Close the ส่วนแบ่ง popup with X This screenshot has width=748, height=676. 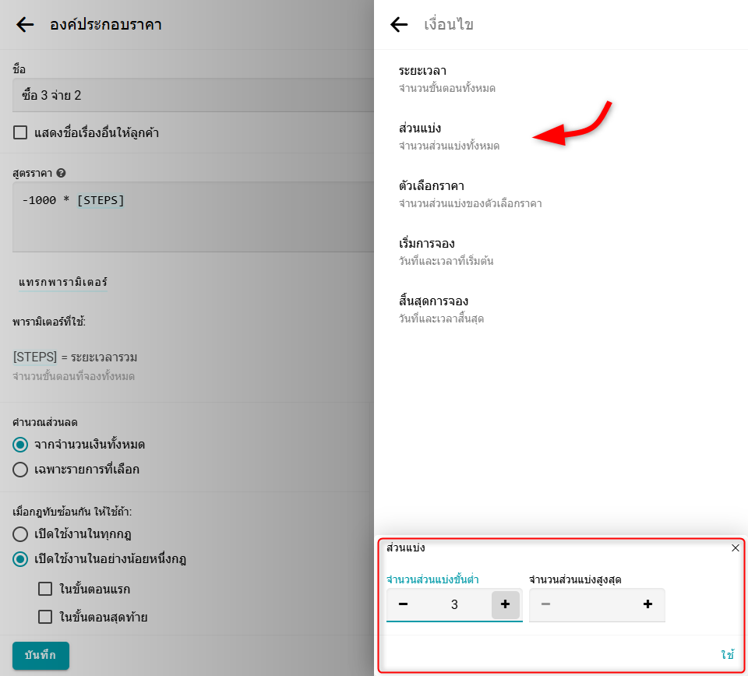tap(735, 548)
